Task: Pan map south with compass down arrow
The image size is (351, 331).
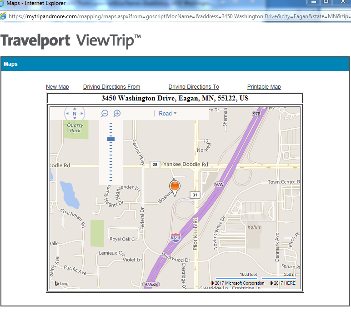Action: point(75,118)
